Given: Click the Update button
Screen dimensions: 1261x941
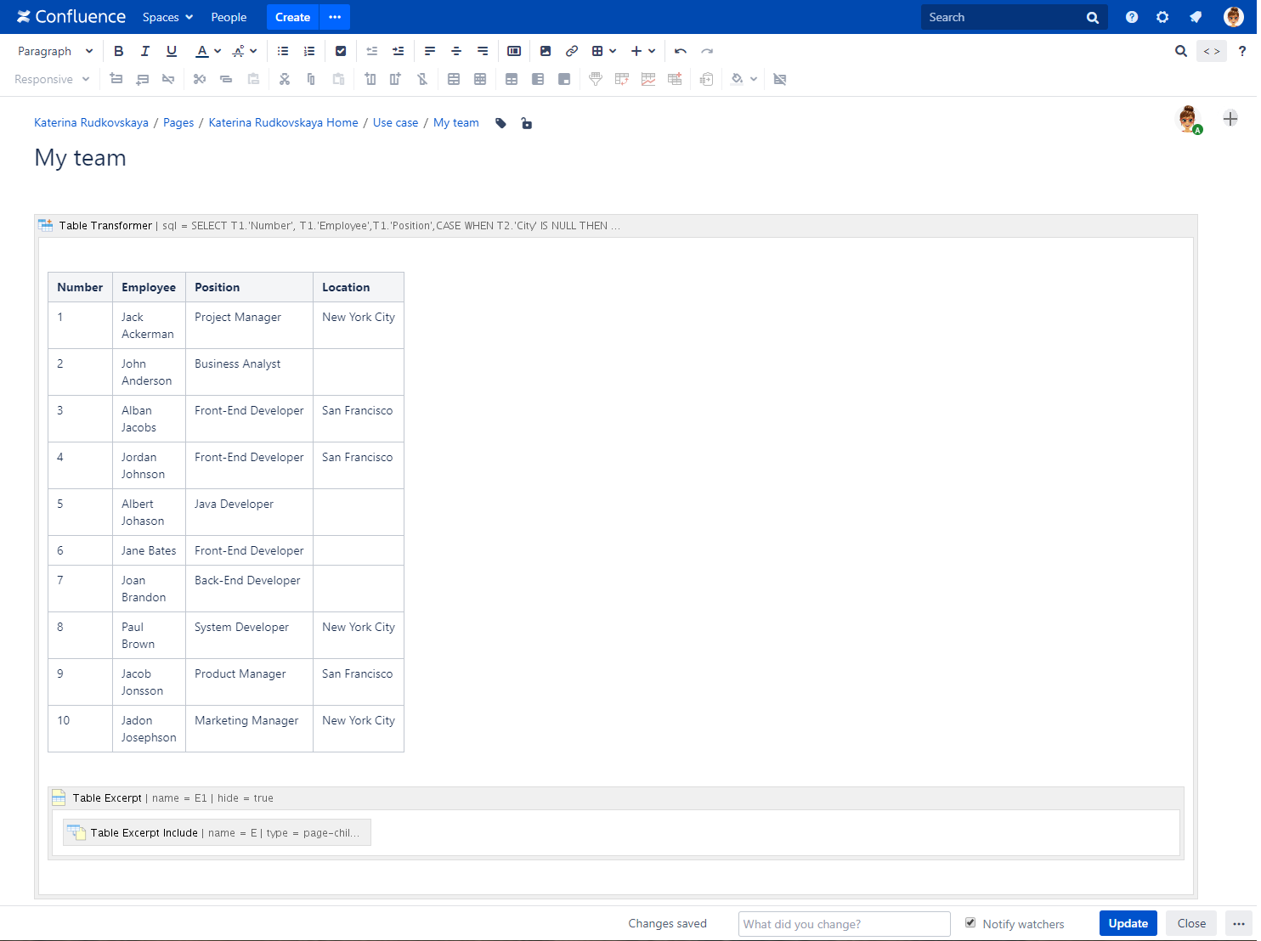Looking at the screenshot, I should [x=1128, y=923].
